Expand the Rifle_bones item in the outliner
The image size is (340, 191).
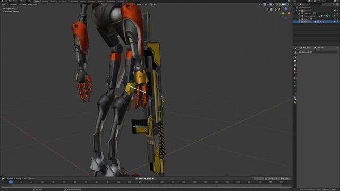click(300, 22)
